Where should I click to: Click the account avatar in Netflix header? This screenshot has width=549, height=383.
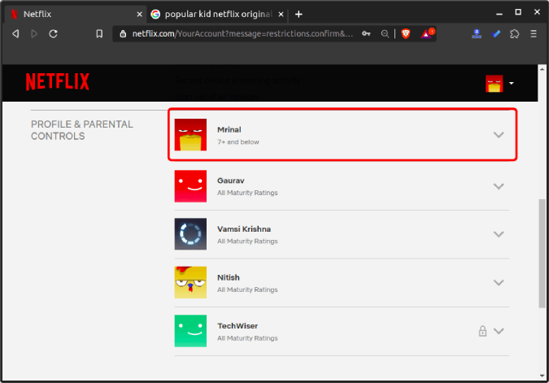click(494, 84)
